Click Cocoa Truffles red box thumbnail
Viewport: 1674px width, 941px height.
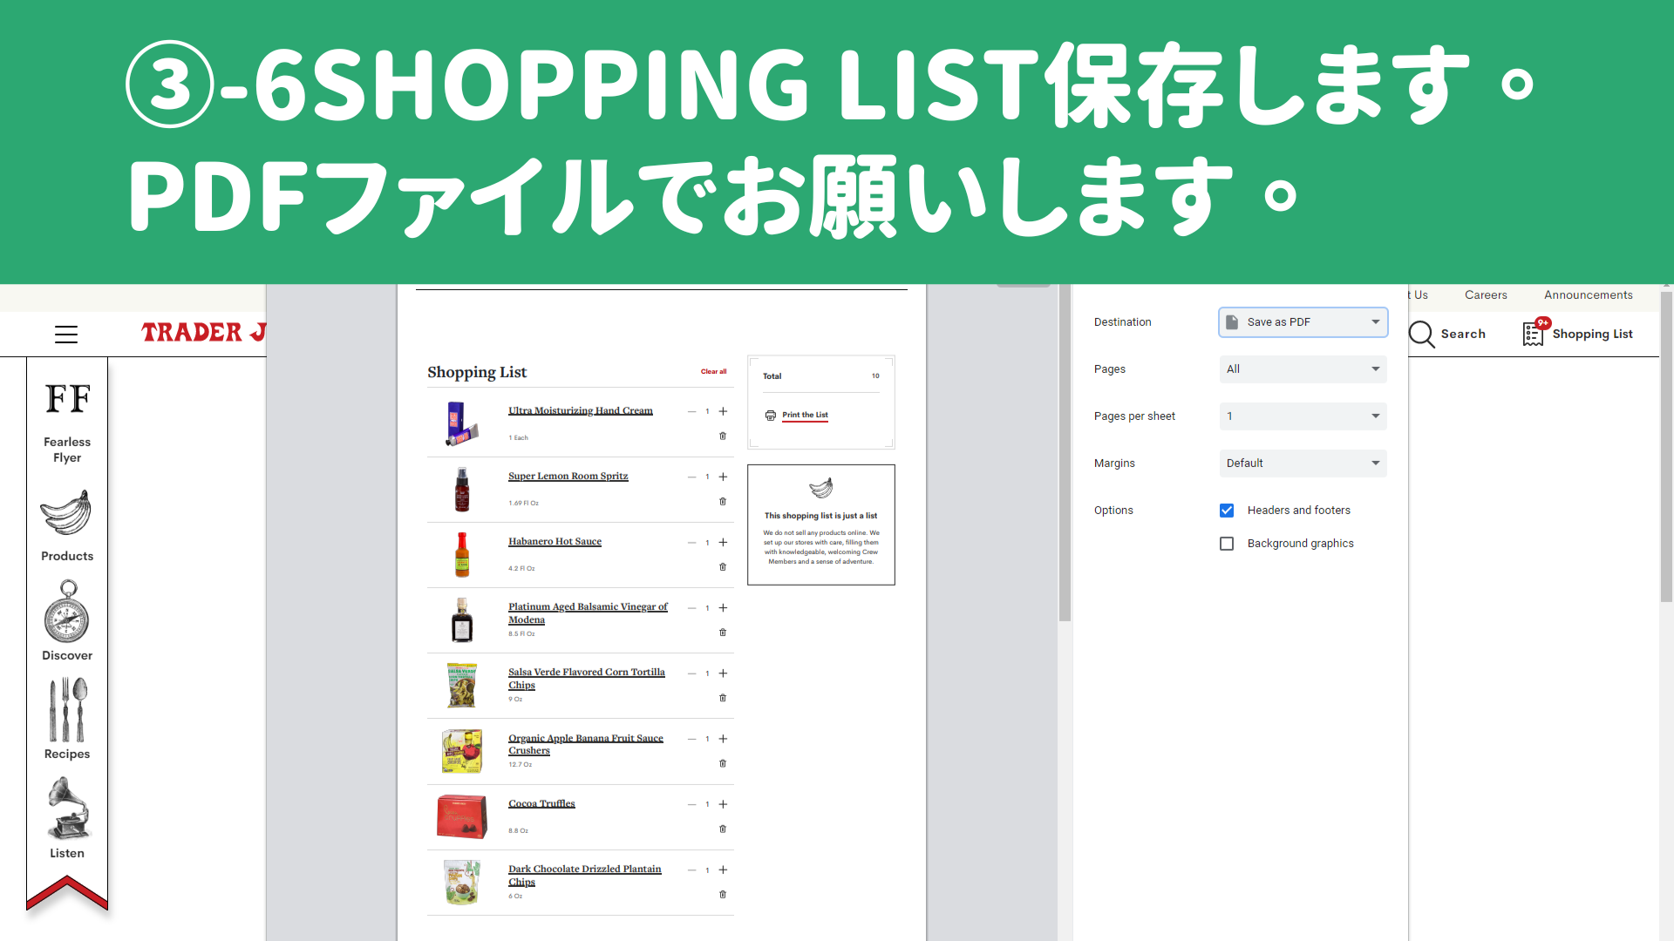pos(462,816)
